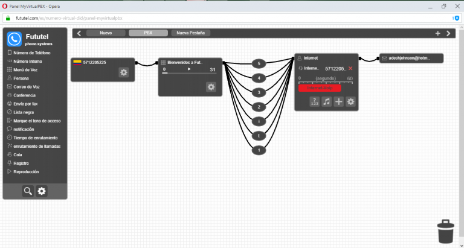Click the red Internet-Voip bar
464x248 pixels.
320,88
